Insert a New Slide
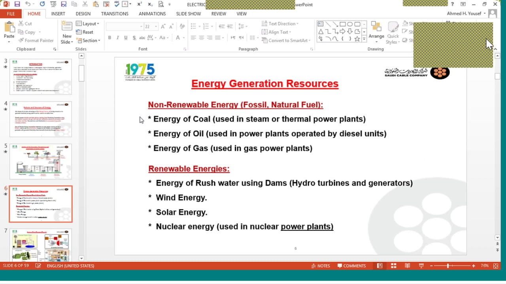The width and height of the screenshot is (506, 284). click(67, 33)
